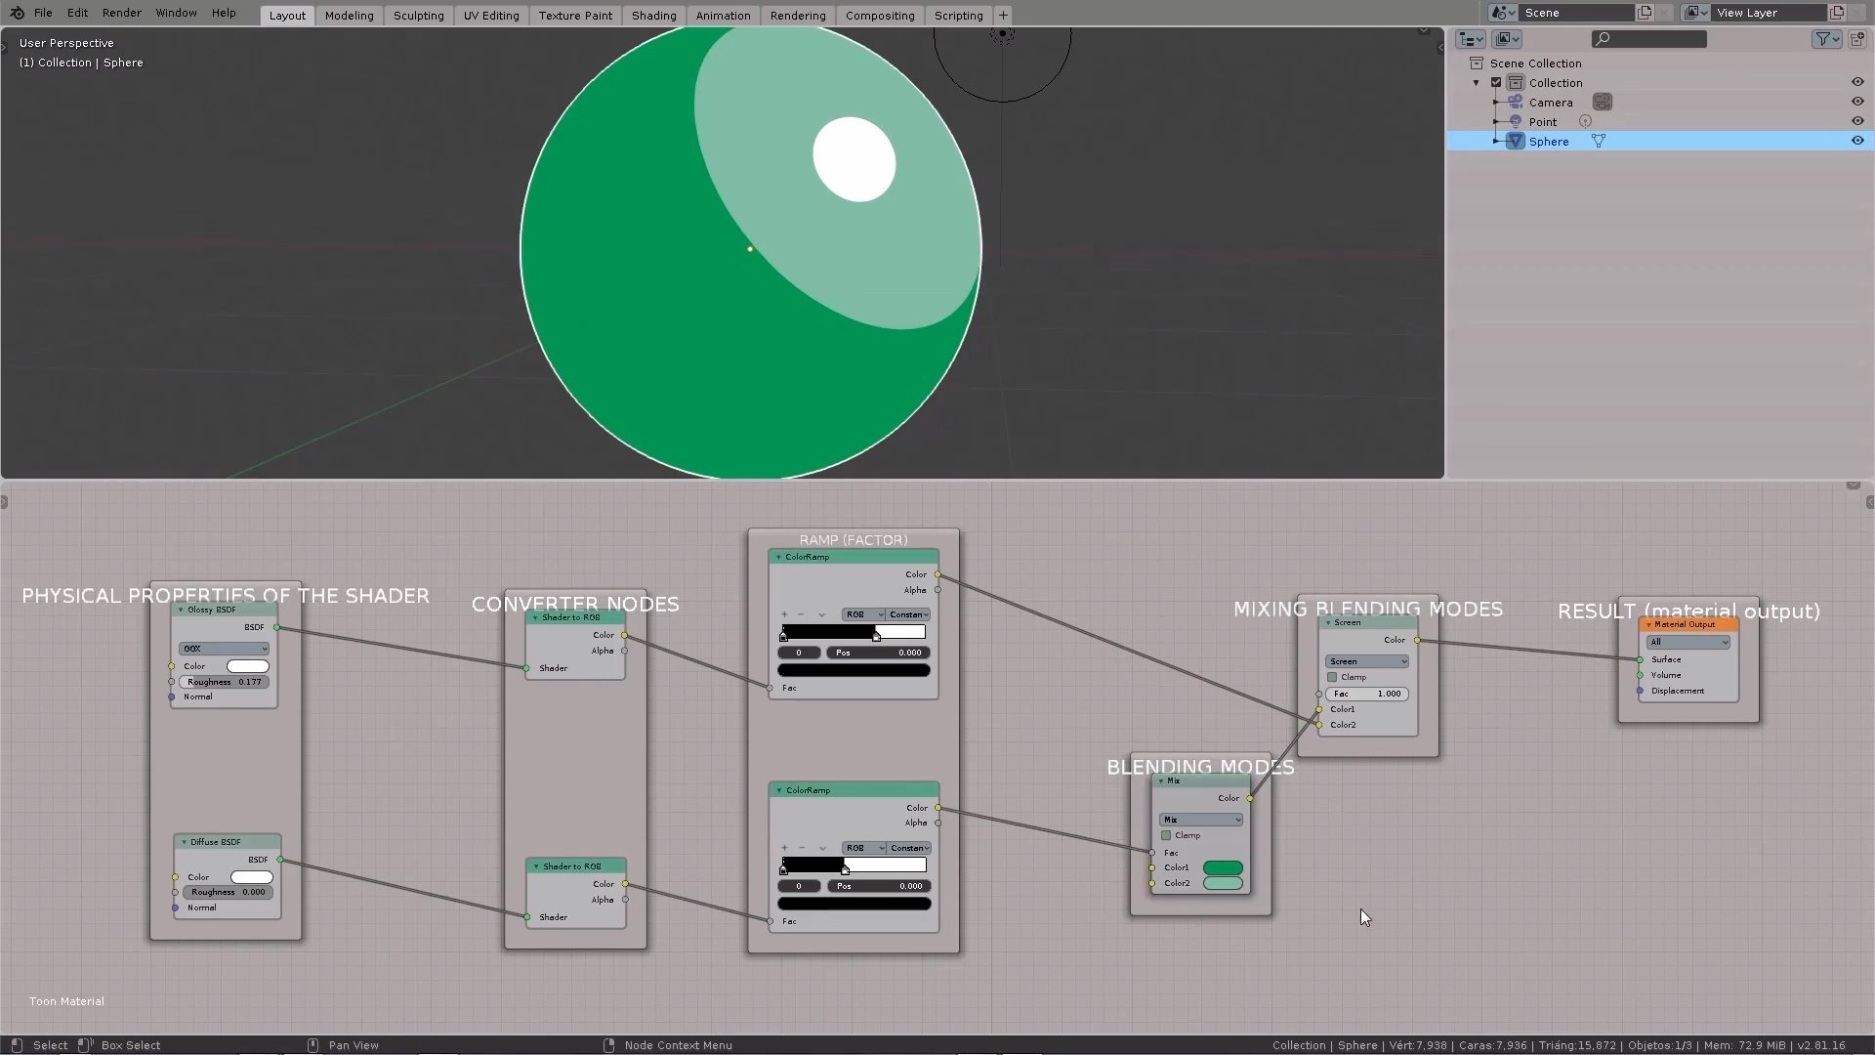Image resolution: width=1875 pixels, height=1055 pixels.
Task: Click the Sphere mesh data icon
Action: (1599, 141)
